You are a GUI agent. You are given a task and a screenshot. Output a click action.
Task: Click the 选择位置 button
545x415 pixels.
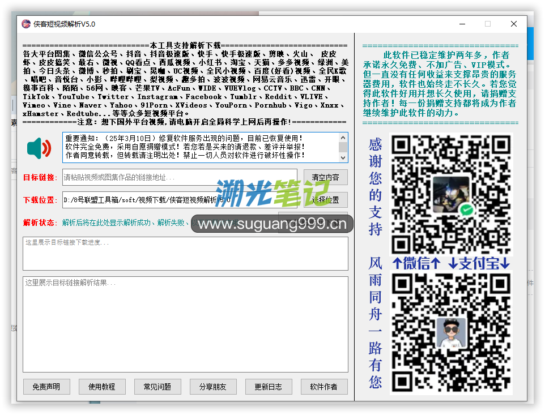[x=325, y=200]
